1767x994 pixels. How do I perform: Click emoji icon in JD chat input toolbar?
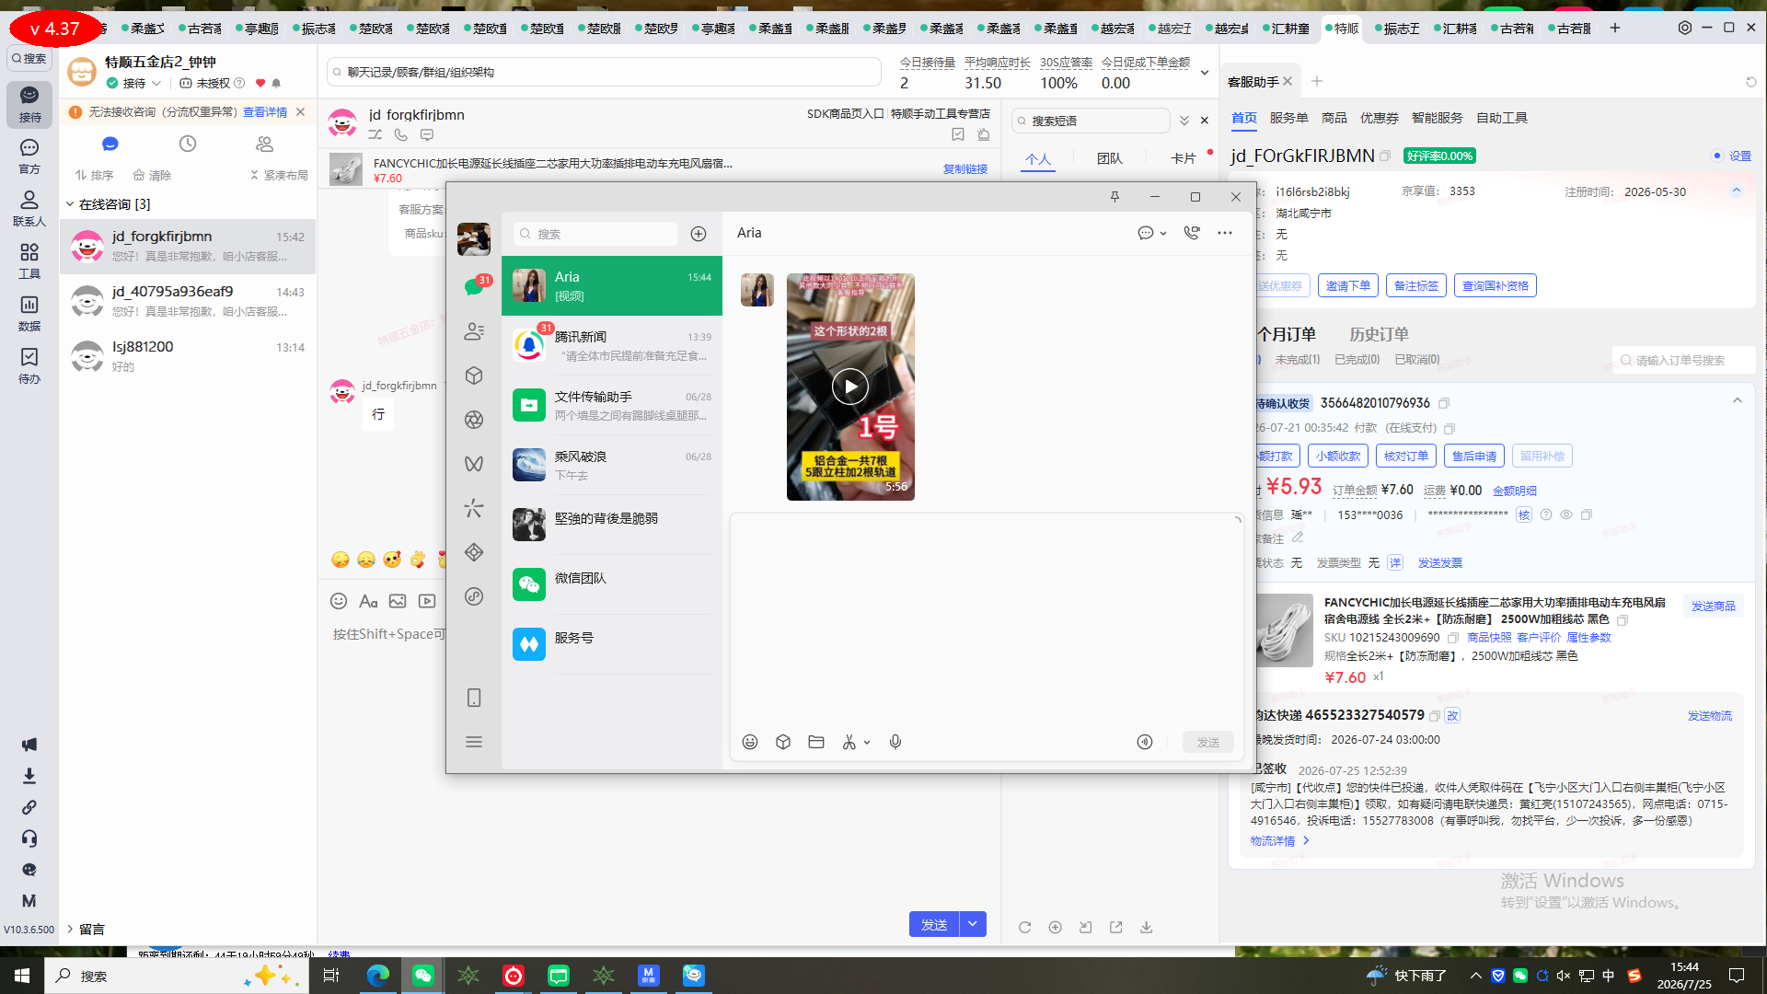coord(339,601)
